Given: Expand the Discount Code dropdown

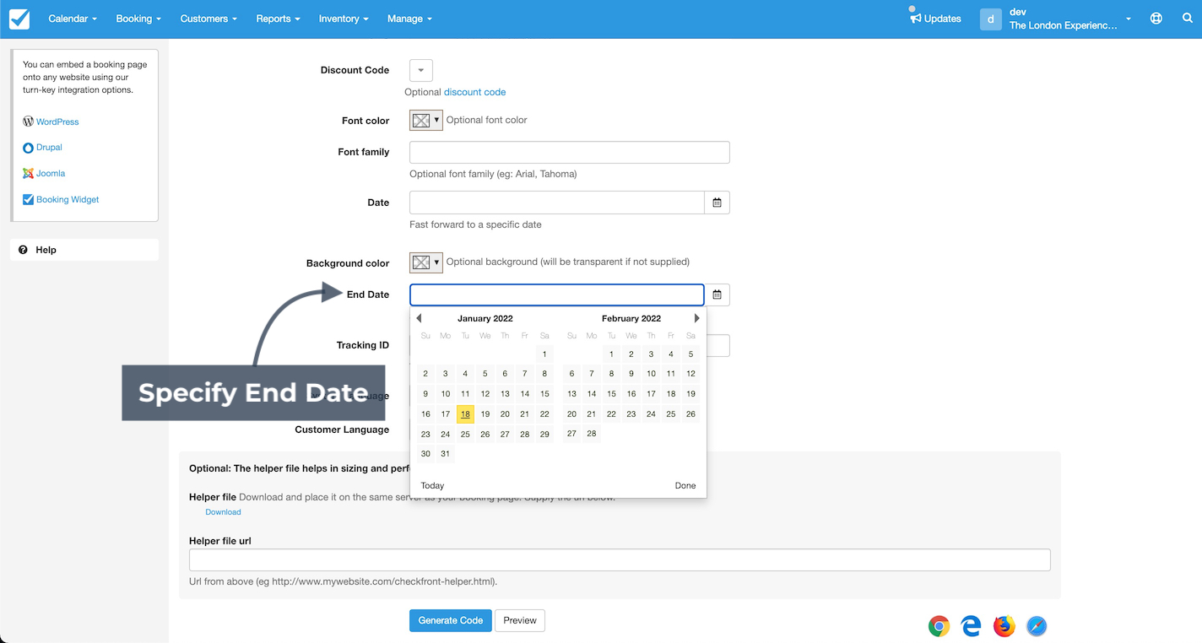Looking at the screenshot, I should pos(421,70).
